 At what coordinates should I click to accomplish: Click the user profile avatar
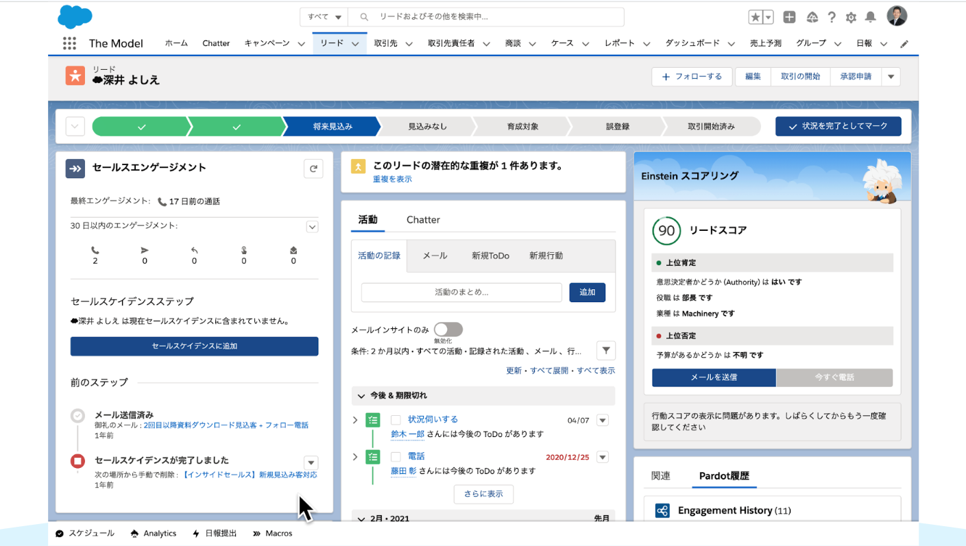click(x=895, y=16)
